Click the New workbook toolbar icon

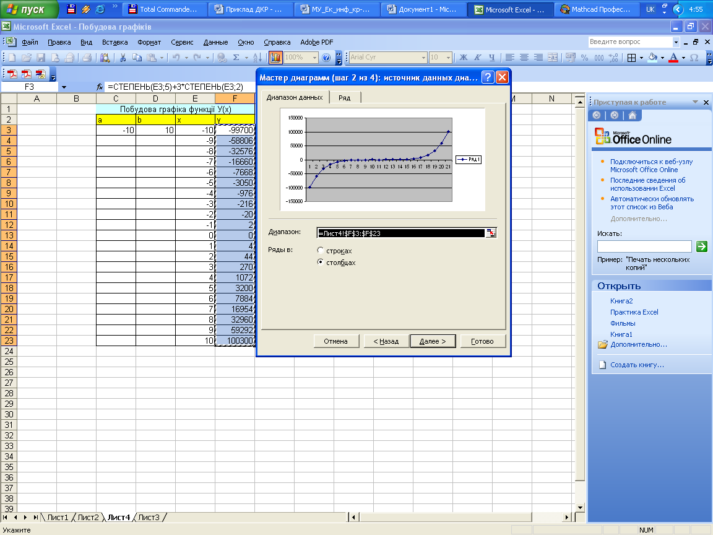12,58
